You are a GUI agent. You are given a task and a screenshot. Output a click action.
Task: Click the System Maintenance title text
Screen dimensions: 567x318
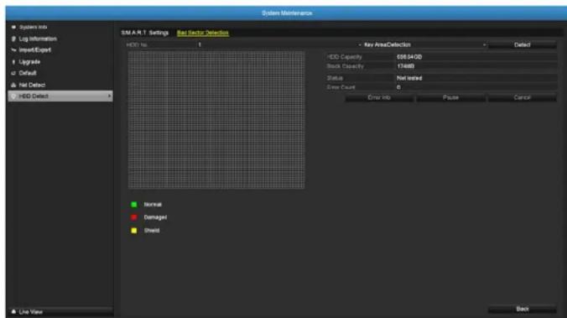[x=287, y=13]
